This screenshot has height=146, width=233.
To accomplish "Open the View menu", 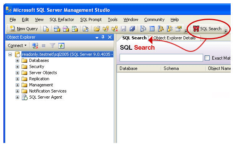I will [x=39, y=19].
